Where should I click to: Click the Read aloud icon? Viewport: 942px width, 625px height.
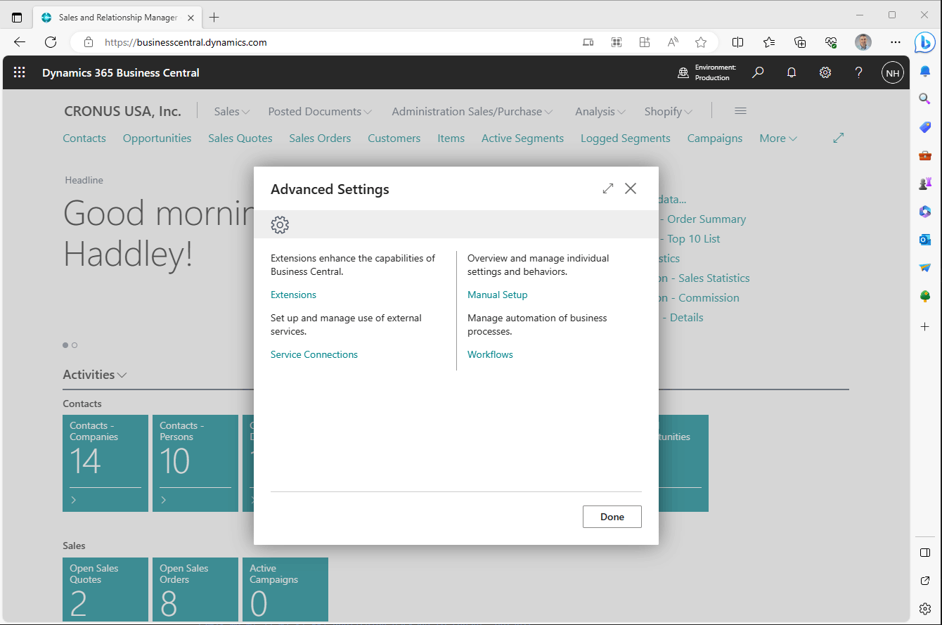673,42
